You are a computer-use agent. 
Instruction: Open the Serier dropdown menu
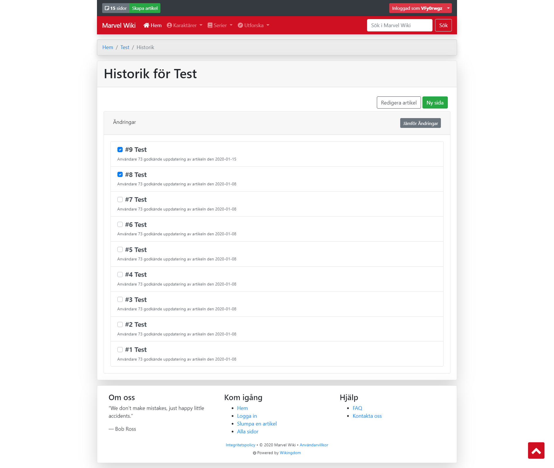click(220, 25)
